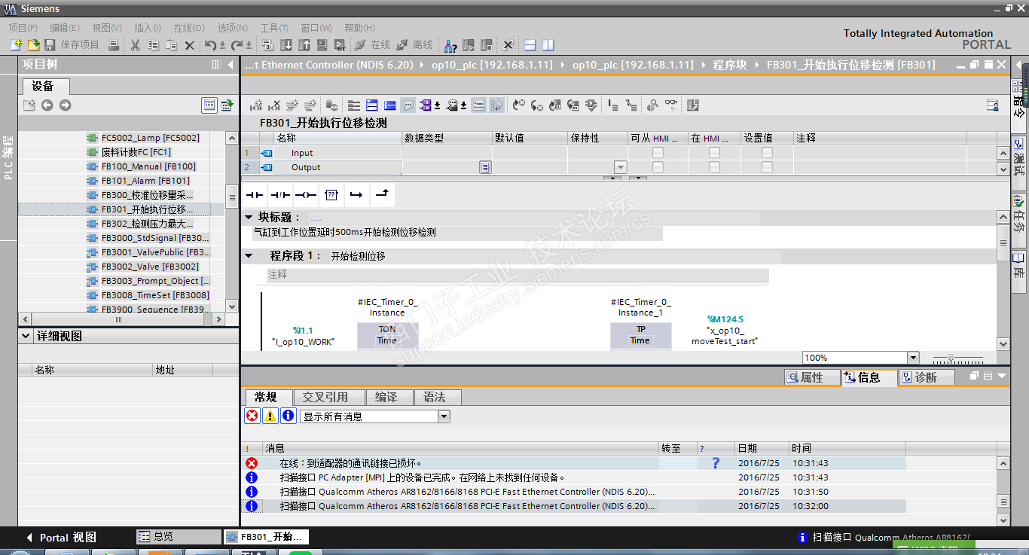Save the project with 保存项目 button

(72, 45)
